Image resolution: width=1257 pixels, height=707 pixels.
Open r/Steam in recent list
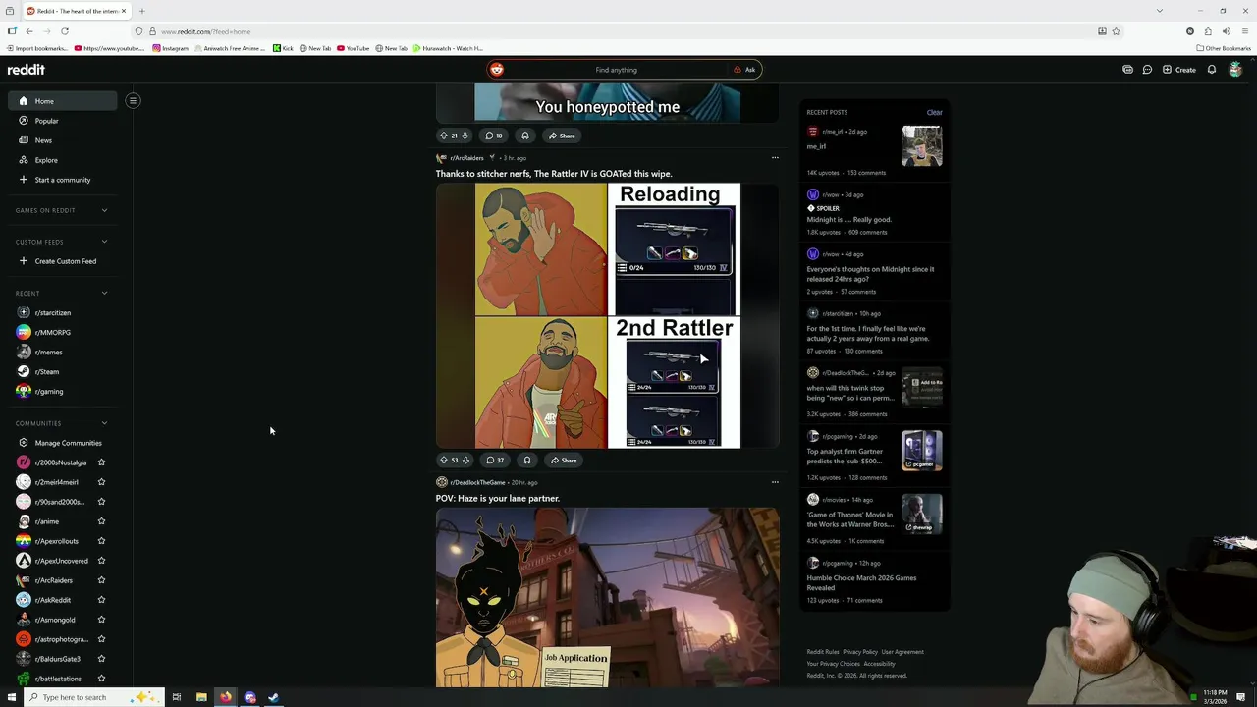(63, 371)
